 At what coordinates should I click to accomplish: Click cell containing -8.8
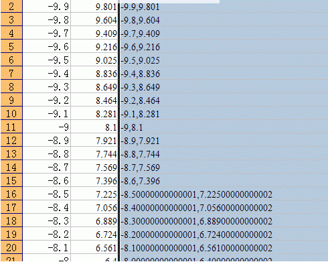click(47, 153)
